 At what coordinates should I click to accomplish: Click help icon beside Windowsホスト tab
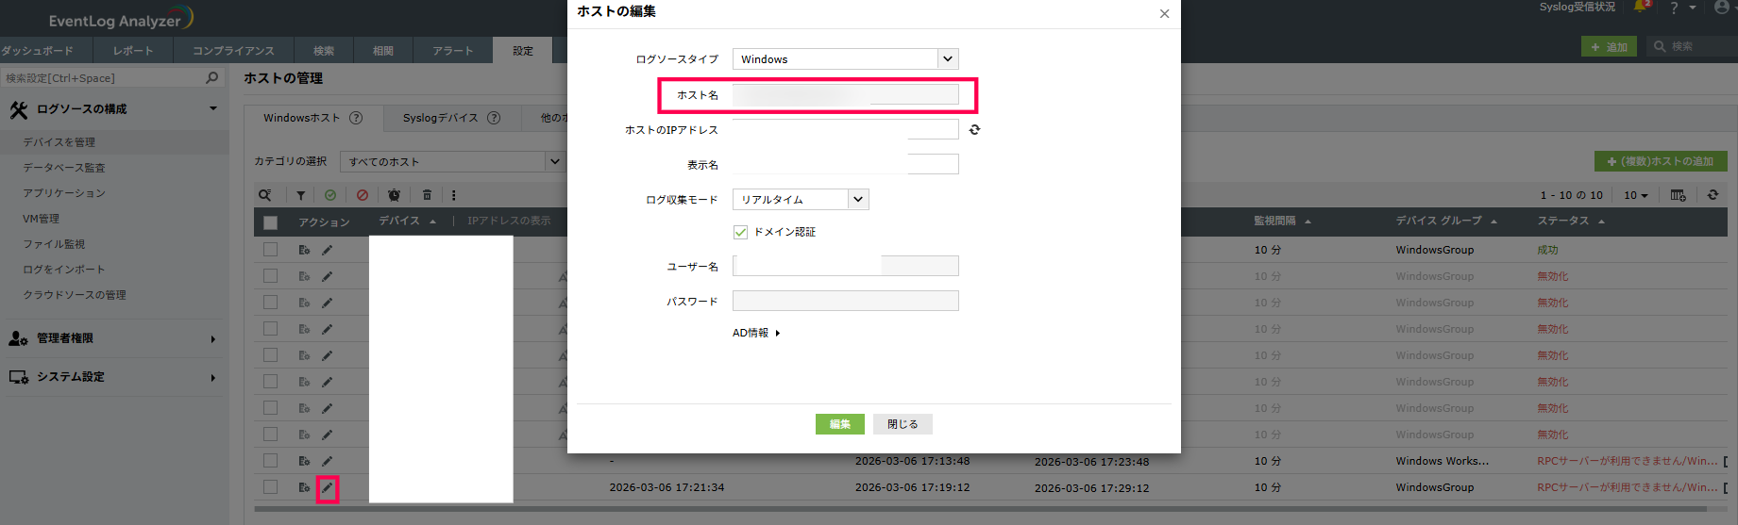356,118
